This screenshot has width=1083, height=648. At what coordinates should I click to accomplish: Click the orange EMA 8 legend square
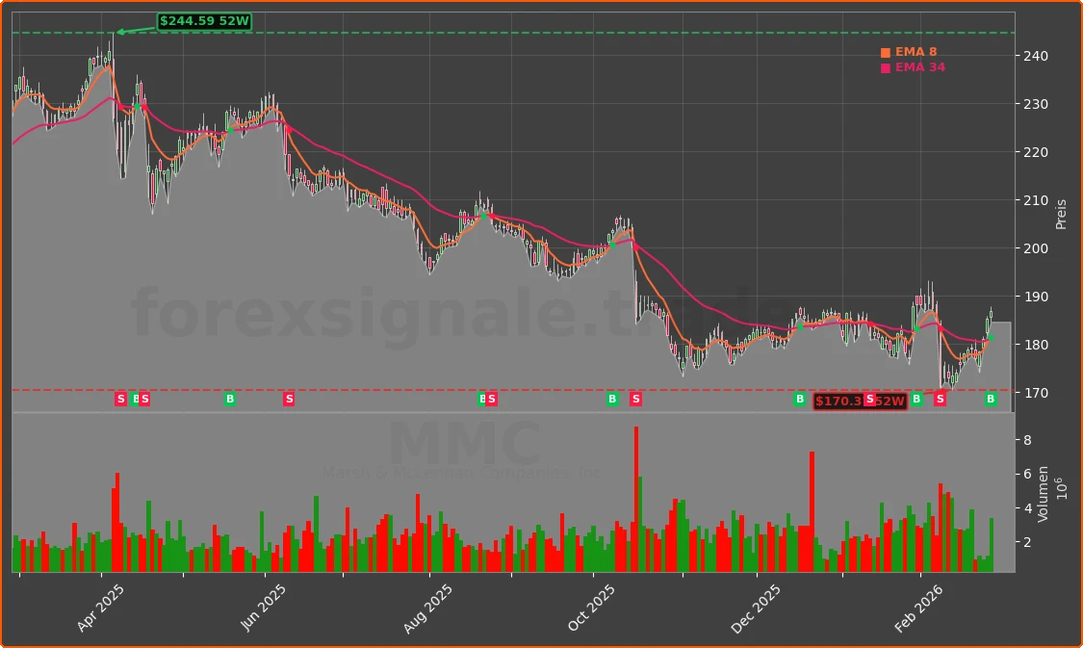click(x=884, y=53)
